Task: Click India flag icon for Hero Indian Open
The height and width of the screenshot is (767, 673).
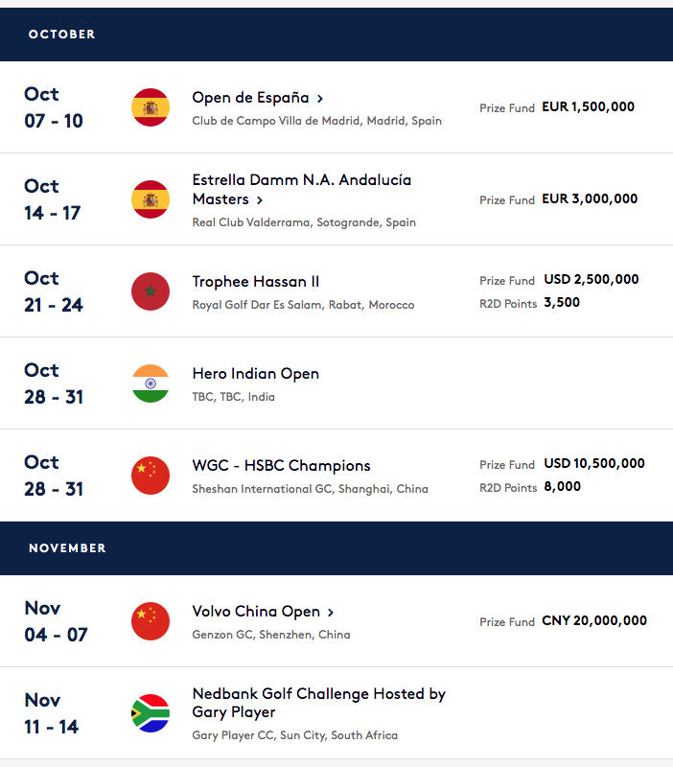Action: tap(151, 383)
